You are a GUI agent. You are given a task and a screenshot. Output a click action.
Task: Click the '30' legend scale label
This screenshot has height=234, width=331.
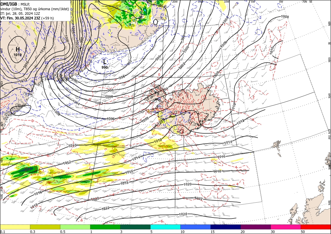point(273,232)
